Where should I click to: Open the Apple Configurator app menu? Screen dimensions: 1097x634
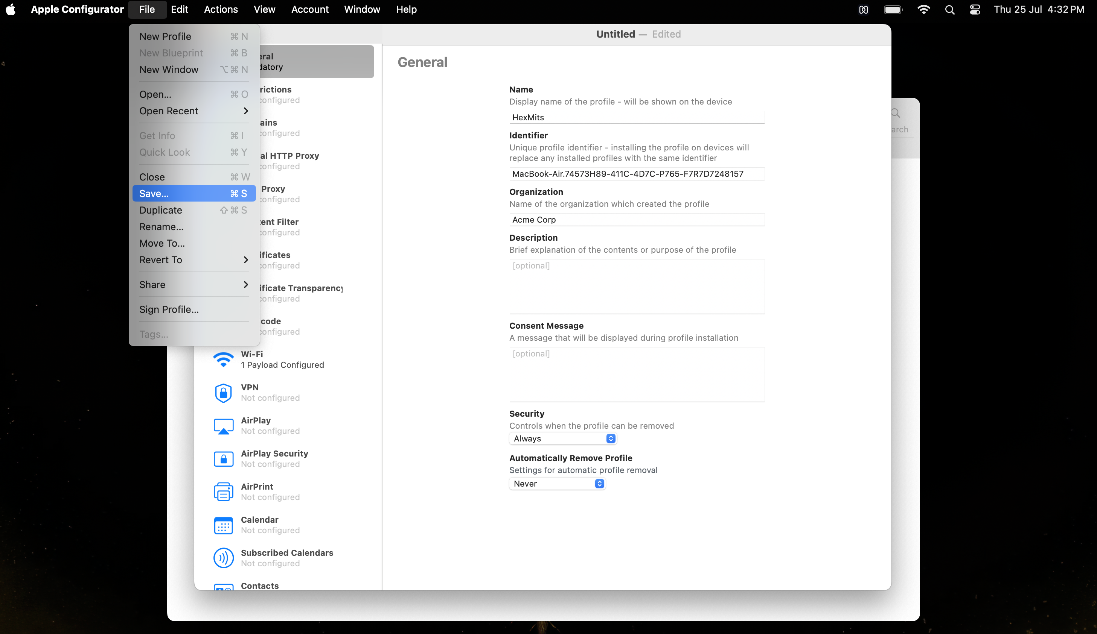coord(77,9)
